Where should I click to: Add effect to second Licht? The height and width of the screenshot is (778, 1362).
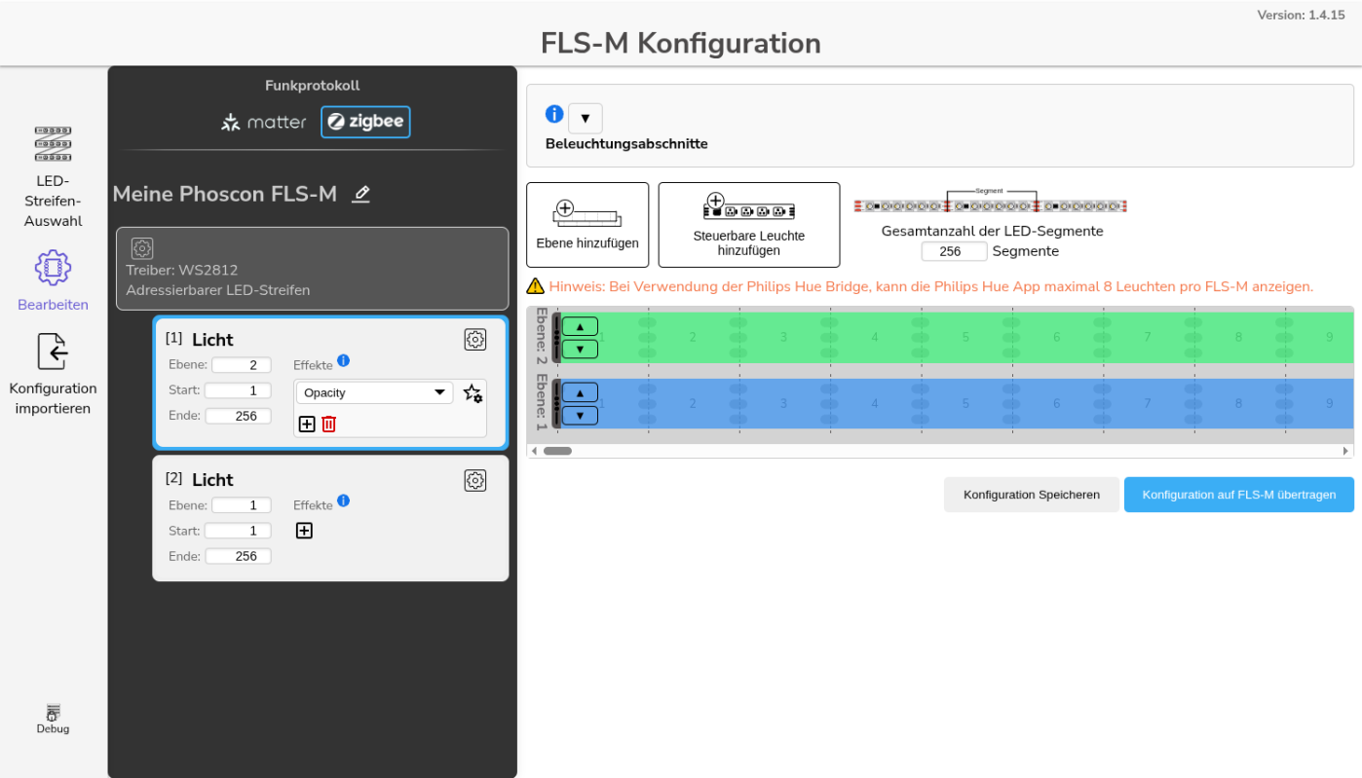coord(304,531)
